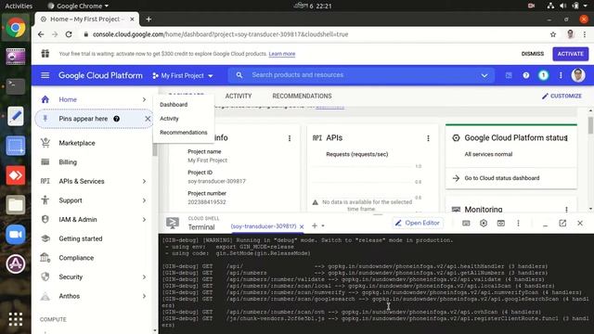Click DISMISS on the trial banner
Screen dimensions: 594x334
(532, 54)
